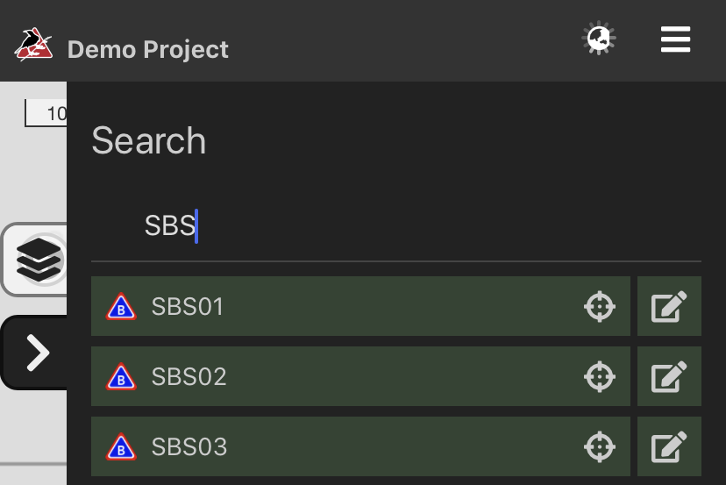Open the map layers stack button
This screenshot has height=485, width=726.
coord(35,260)
